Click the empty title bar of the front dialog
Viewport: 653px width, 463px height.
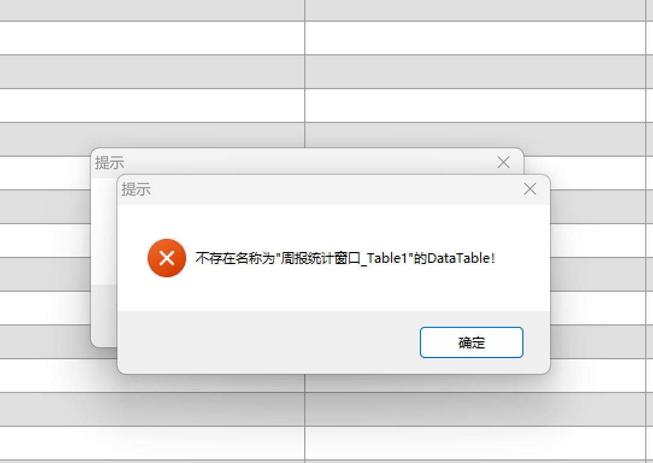pos(333,190)
